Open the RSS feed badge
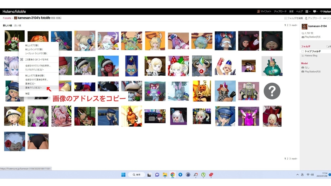This screenshot has height=186, width=331. 53,18
